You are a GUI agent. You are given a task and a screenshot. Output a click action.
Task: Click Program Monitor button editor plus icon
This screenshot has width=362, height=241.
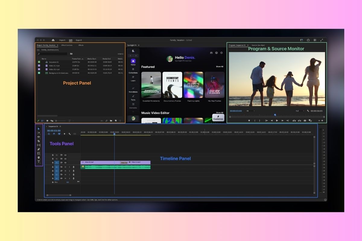(x=322, y=120)
